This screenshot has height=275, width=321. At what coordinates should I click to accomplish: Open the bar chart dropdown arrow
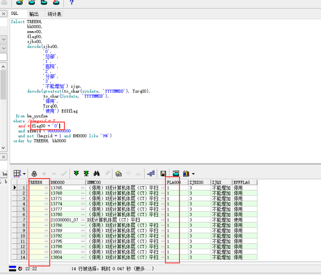(193, 174)
